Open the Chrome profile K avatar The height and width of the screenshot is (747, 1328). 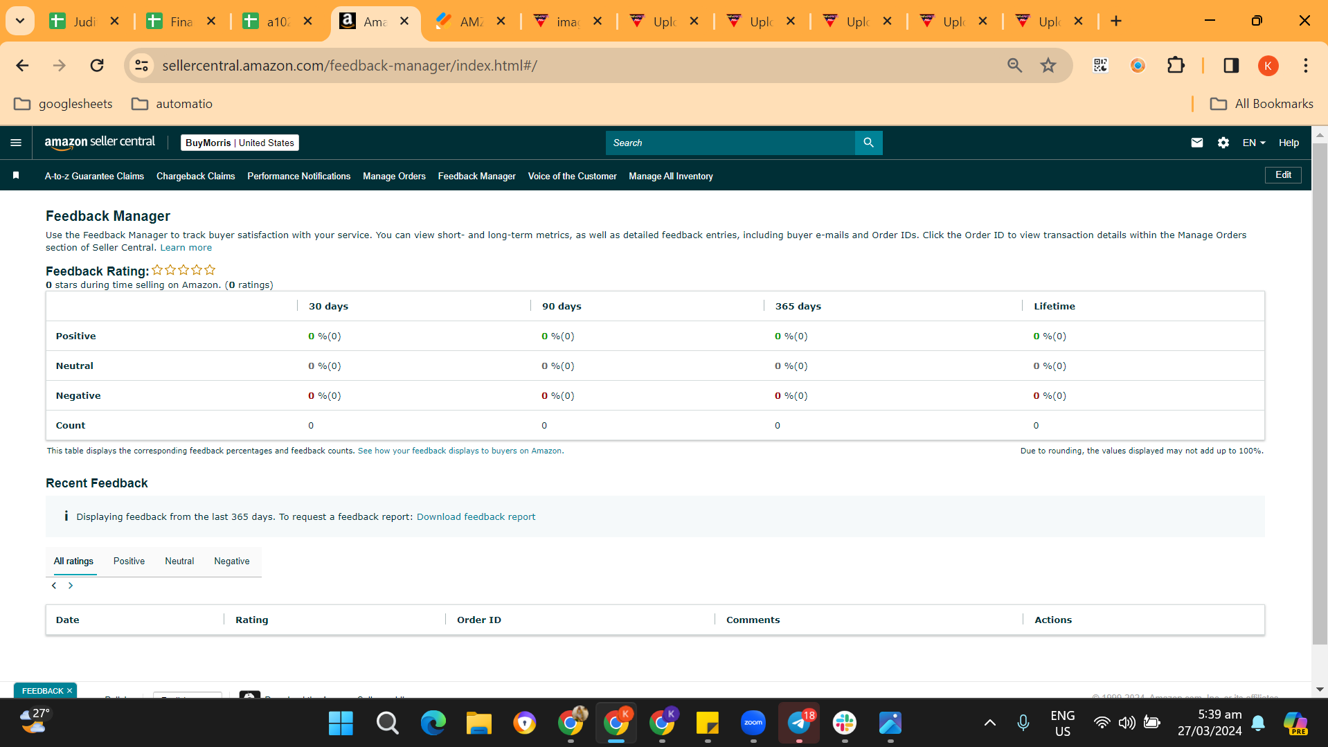click(1268, 66)
